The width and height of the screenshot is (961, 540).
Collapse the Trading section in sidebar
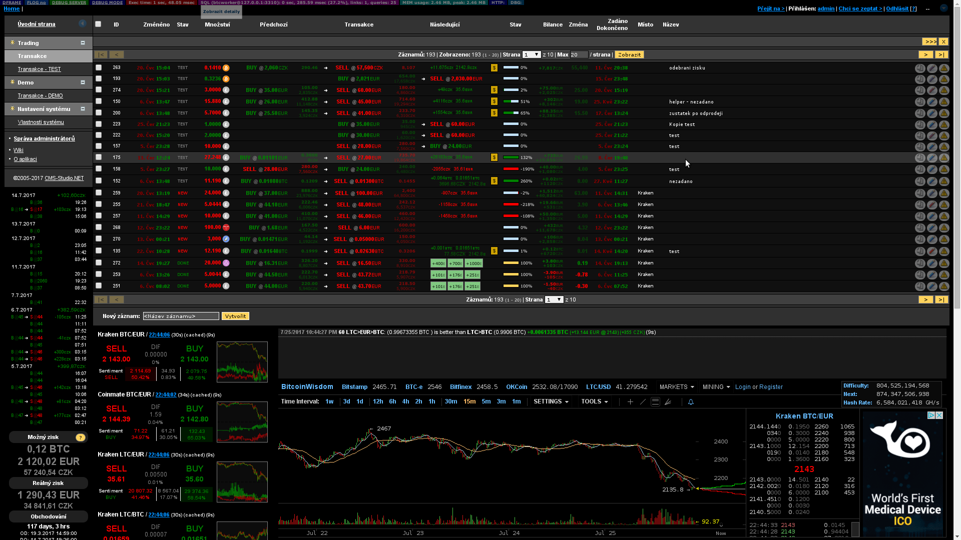coord(83,43)
